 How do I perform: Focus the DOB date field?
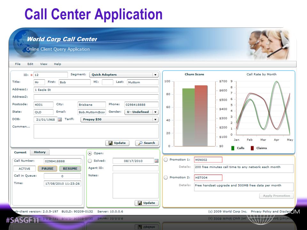point(45,119)
